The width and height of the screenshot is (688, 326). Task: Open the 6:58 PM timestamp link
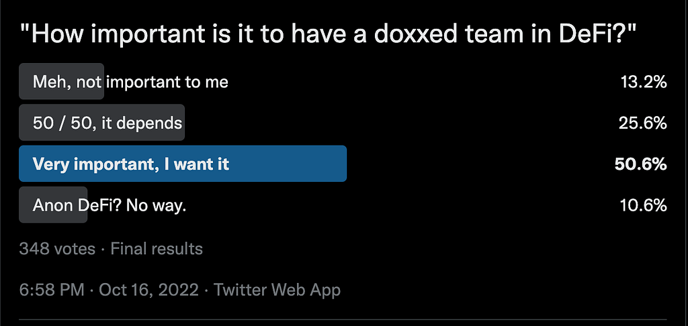(52, 290)
